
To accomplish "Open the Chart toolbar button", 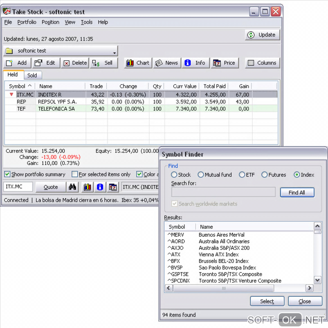I will click(138, 63).
